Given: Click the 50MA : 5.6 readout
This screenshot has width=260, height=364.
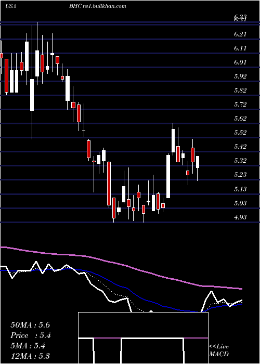Looking at the screenshot, I should click(30, 325).
